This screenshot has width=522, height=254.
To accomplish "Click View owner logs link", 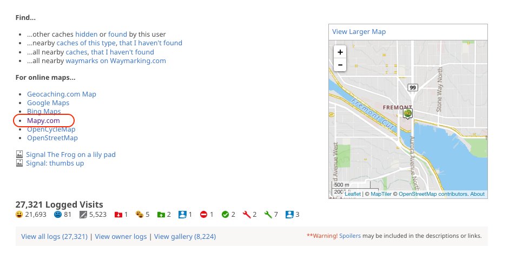I will [x=121, y=236].
